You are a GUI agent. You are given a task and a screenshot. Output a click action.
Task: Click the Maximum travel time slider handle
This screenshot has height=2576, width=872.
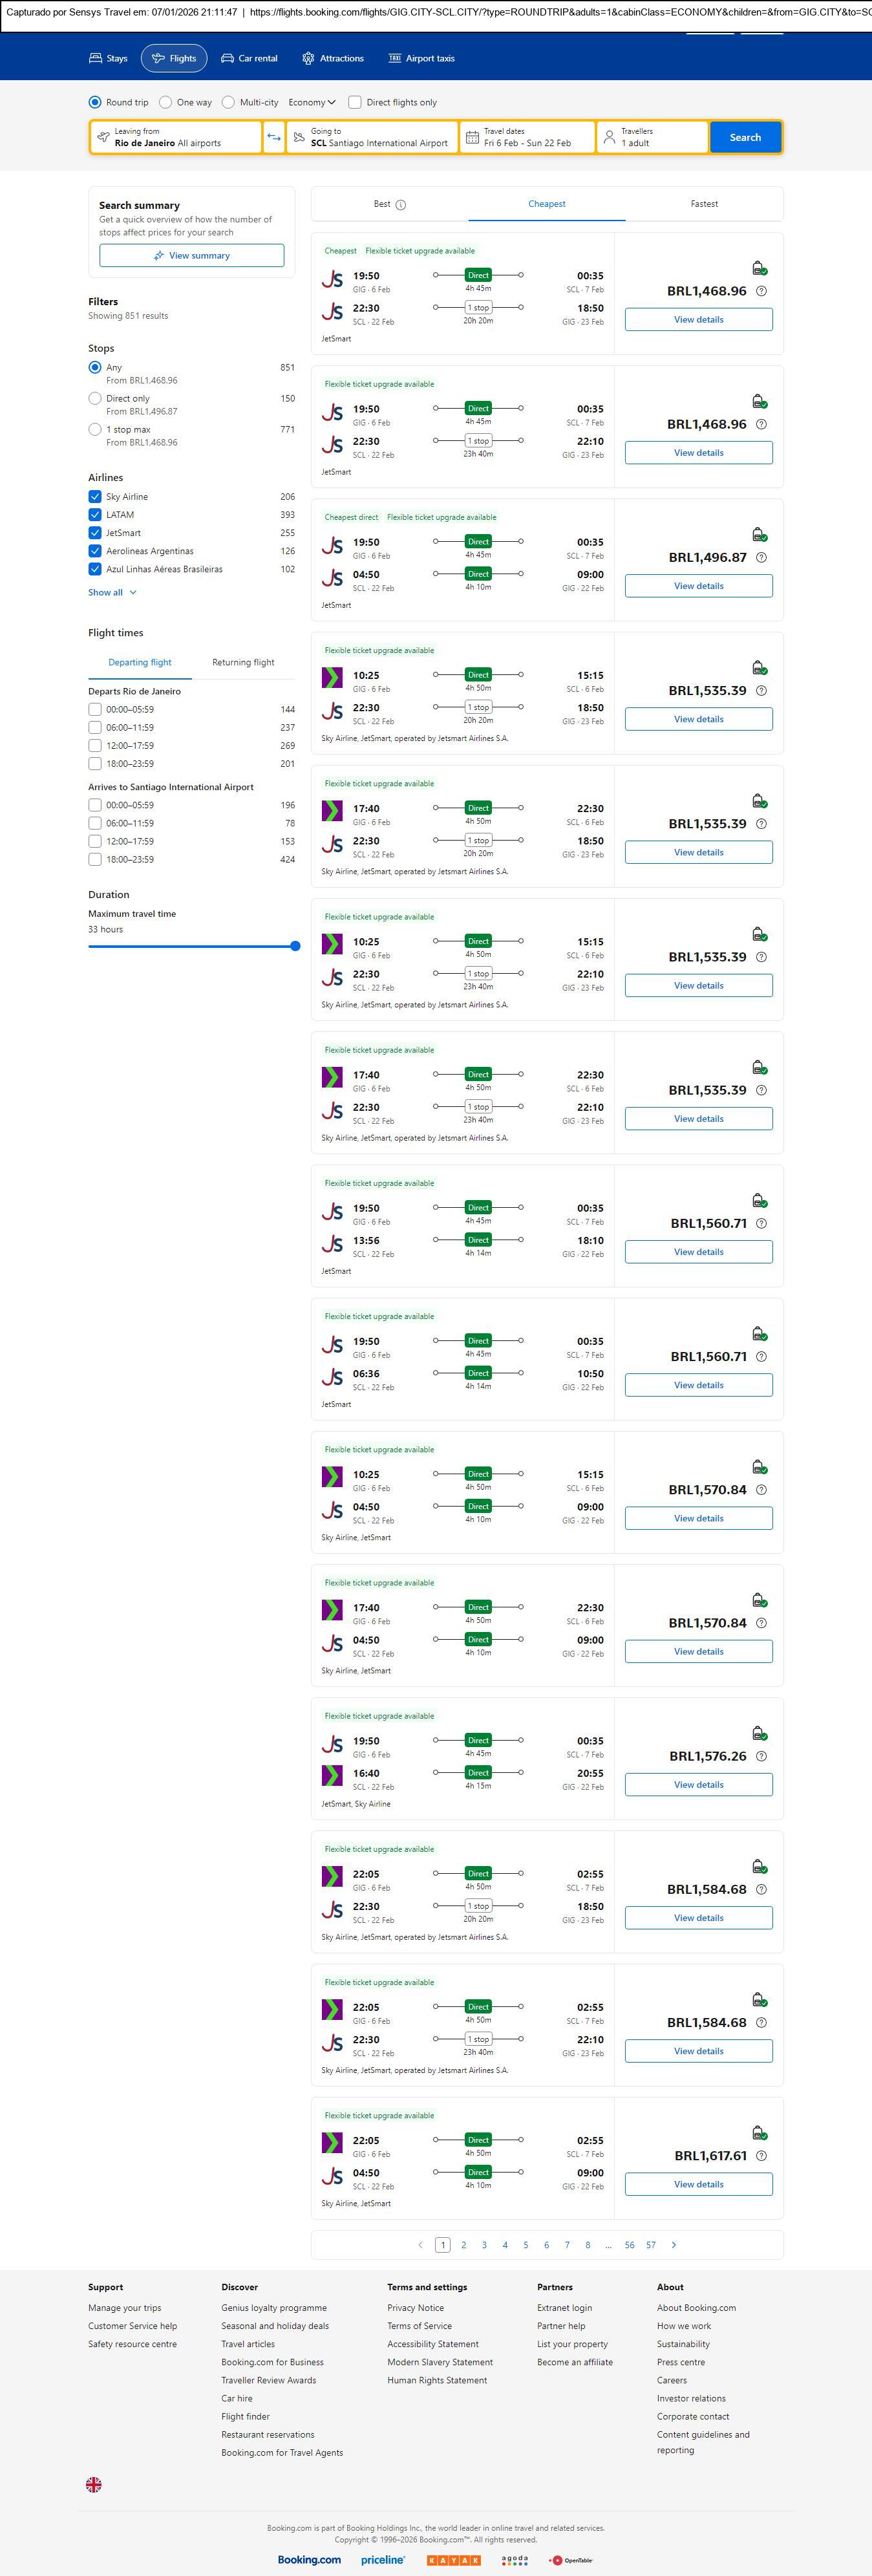tap(295, 946)
